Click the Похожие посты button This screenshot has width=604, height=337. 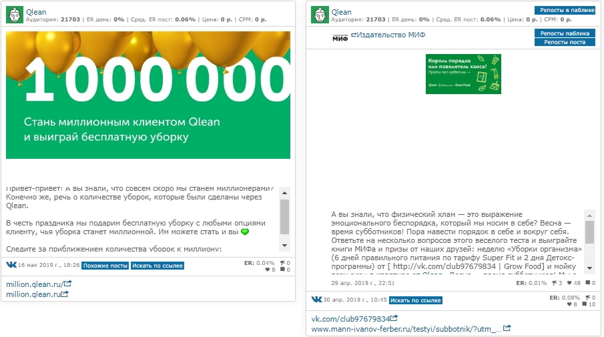(x=105, y=266)
